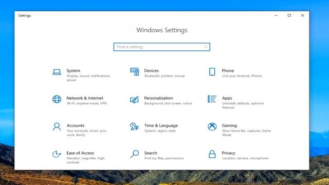The image size is (329, 185).
Task: Click 'Your accounts, email, sync' description
Action: coord(87,133)
